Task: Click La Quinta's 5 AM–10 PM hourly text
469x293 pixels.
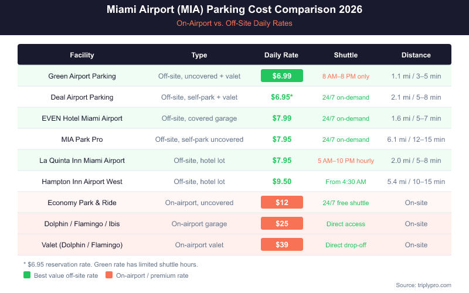Action: click(x=346, y=161)
